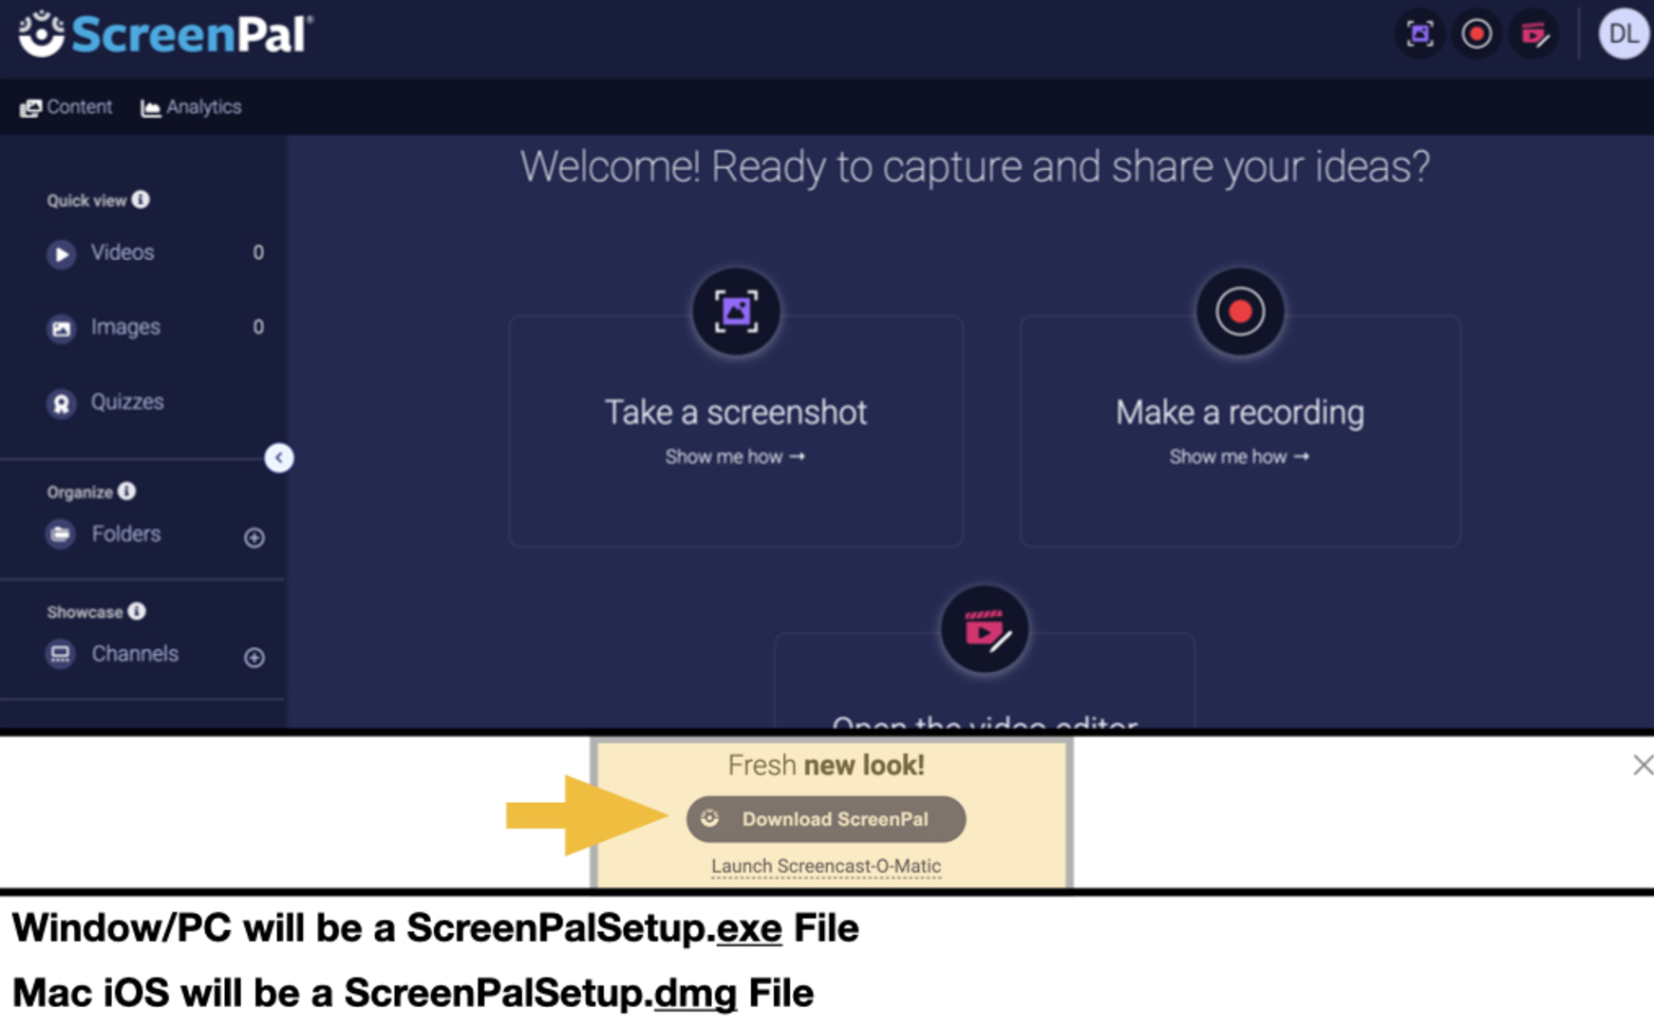Start a recording using the red record icon
The width and height of the screenshot is (1654, 1027).
coord(1475,33)
